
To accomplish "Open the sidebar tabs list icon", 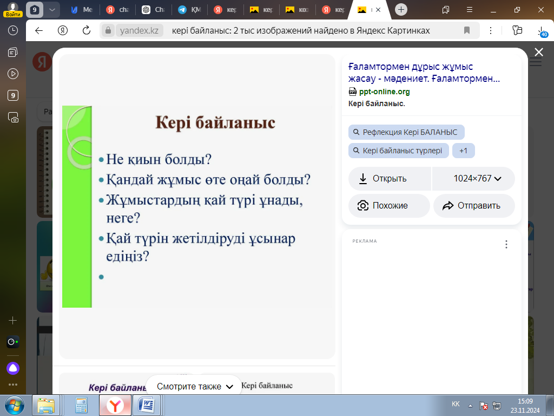I will coord(13,53).
